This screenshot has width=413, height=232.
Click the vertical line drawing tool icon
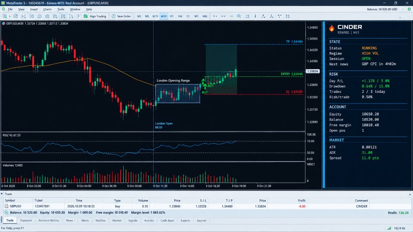255,16
